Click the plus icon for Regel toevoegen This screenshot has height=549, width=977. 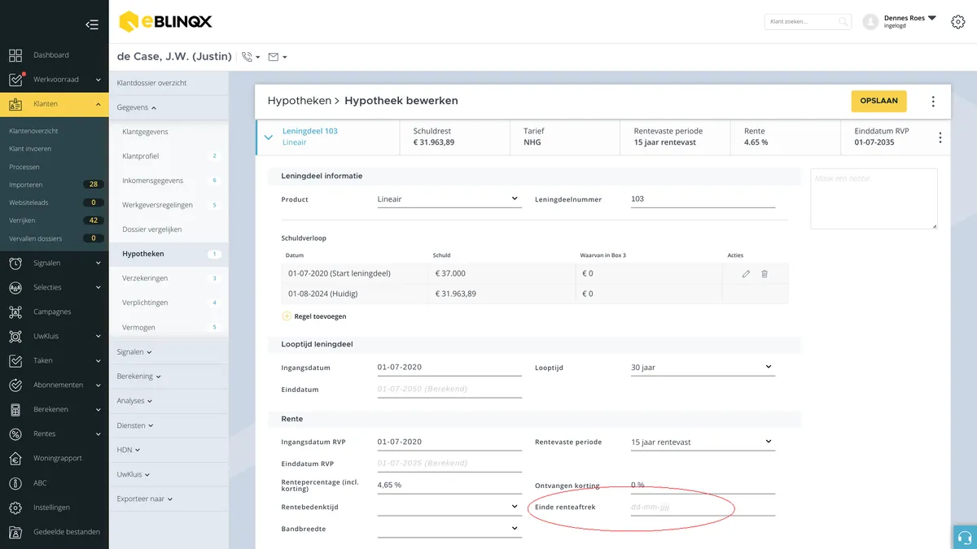click(287, 316)
